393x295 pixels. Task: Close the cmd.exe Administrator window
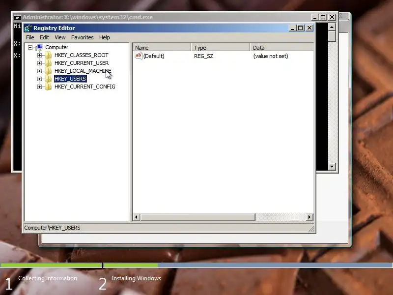click(x=332, y=17)
